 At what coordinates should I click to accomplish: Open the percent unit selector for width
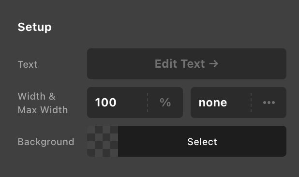165,103
